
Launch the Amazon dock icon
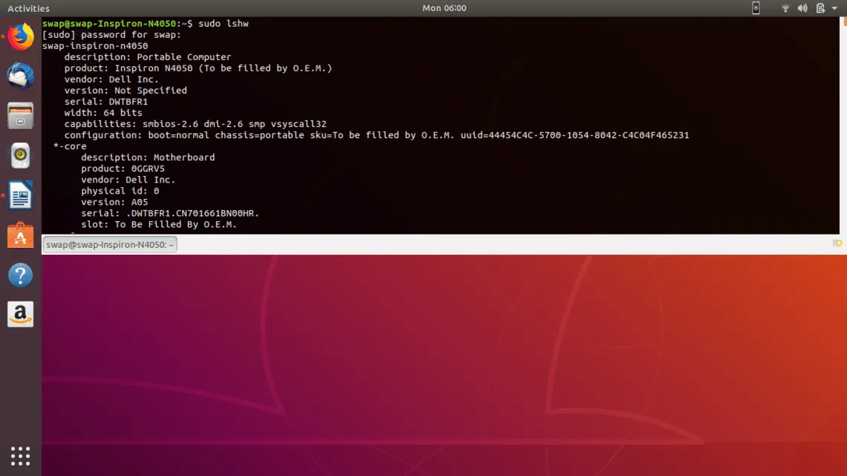click(21, 315)
